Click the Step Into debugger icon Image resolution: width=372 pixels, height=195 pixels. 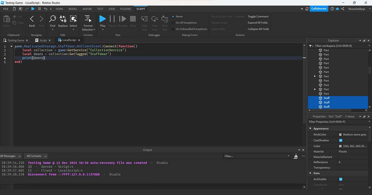pos(144,19)
